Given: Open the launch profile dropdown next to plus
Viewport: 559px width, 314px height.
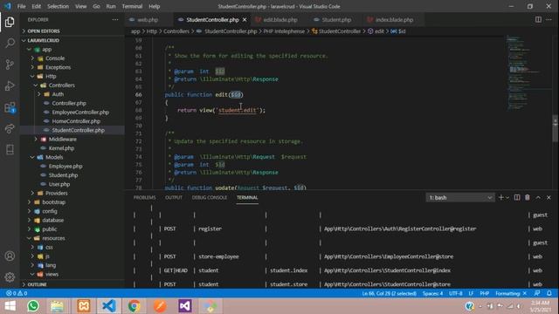Looking at the screenshot, I should pos(507,198).
